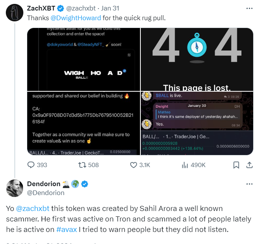Click Dendorion's profile photo
Image resolution: width=259 pixels, height=244 pixels.
14,188
